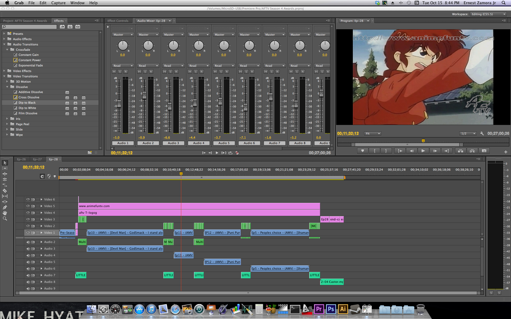
Task: Enable Solo on the Audio 3 mixer channel
Action: (171, 72)
